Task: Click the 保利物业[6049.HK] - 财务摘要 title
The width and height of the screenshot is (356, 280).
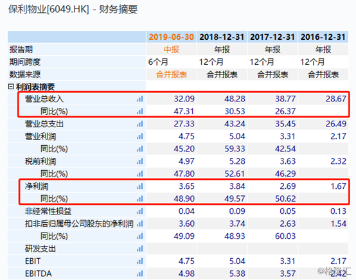Action: point(73,10)
